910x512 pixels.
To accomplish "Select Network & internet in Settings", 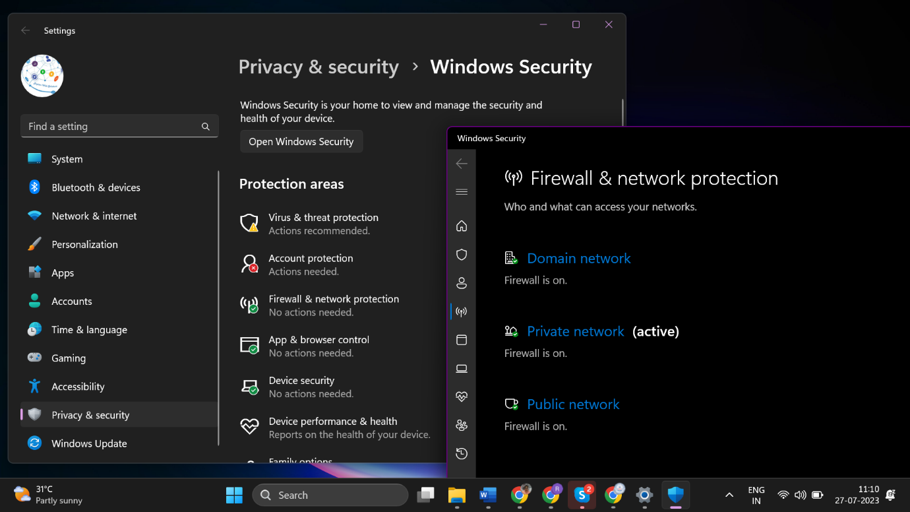I will point(119,216).
